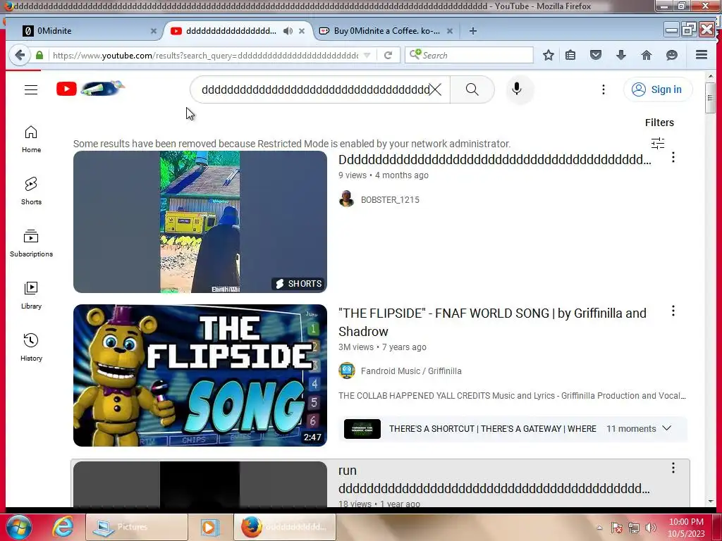The width and height of the screenshot is (722, 541).
Task: Close the YouTube tab
Action: [302, 31]
